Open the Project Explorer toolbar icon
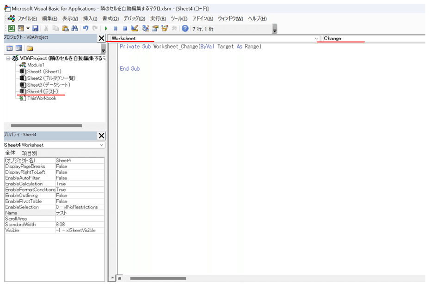Viewport: 430px width, 286px height. 146,28
